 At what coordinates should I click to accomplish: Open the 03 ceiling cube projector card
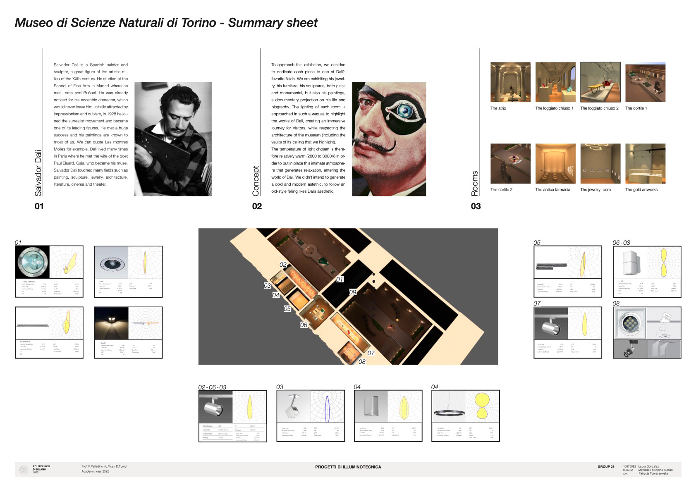(x=311, y=416)
